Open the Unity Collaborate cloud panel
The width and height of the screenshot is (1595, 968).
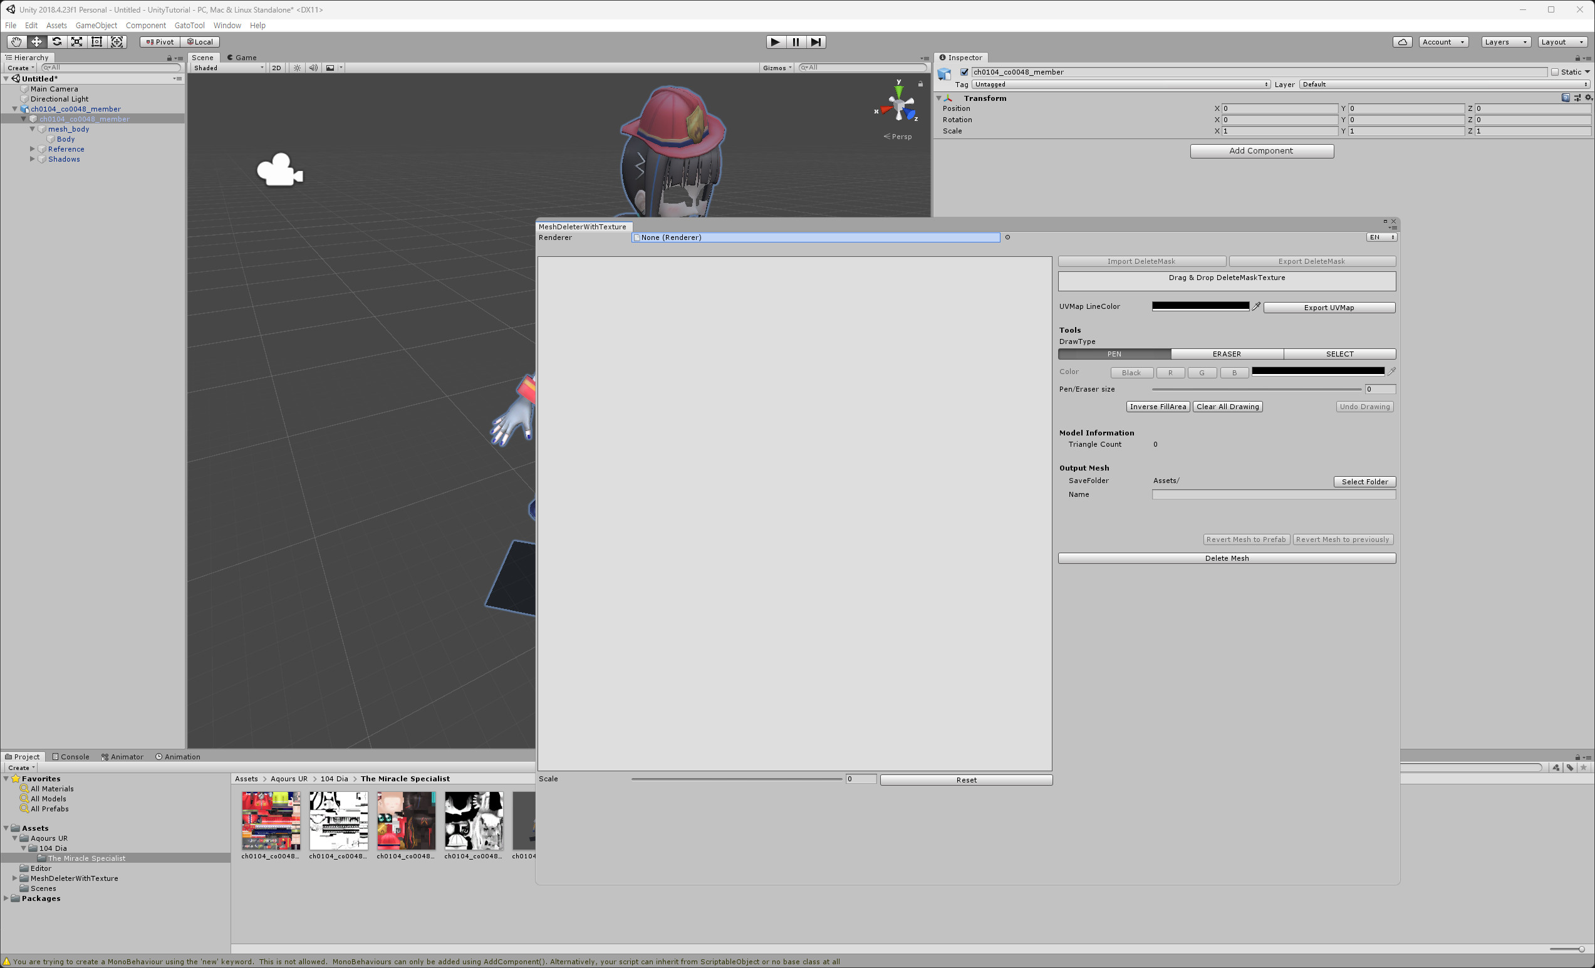coord(1402,41)
